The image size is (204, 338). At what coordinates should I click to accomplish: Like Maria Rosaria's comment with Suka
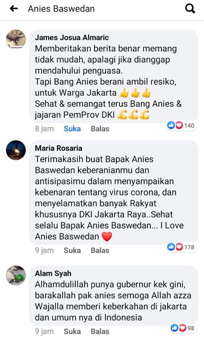click(x=72, y=251)
